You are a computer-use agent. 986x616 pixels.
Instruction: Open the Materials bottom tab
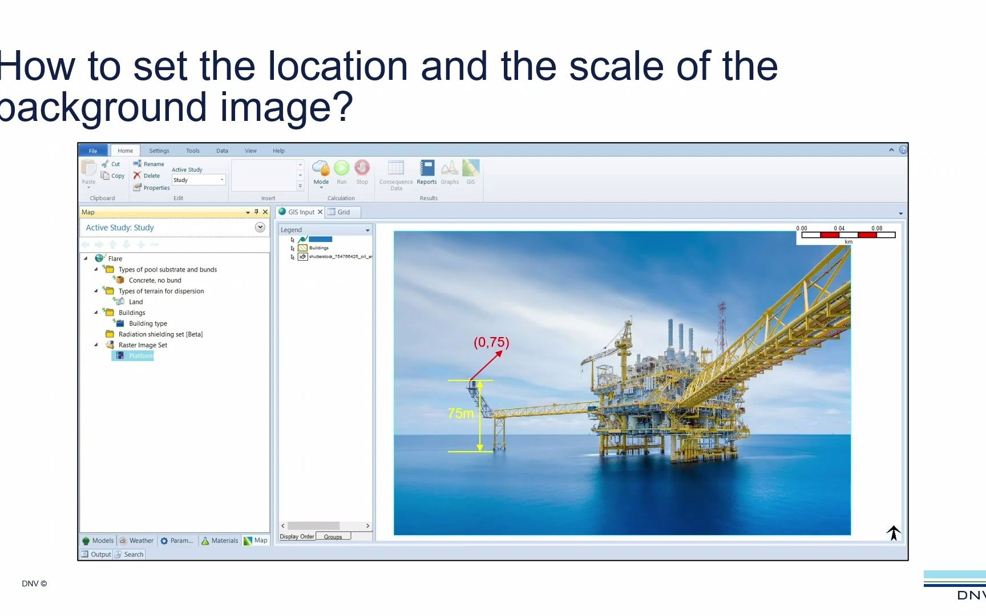point(220,541)
